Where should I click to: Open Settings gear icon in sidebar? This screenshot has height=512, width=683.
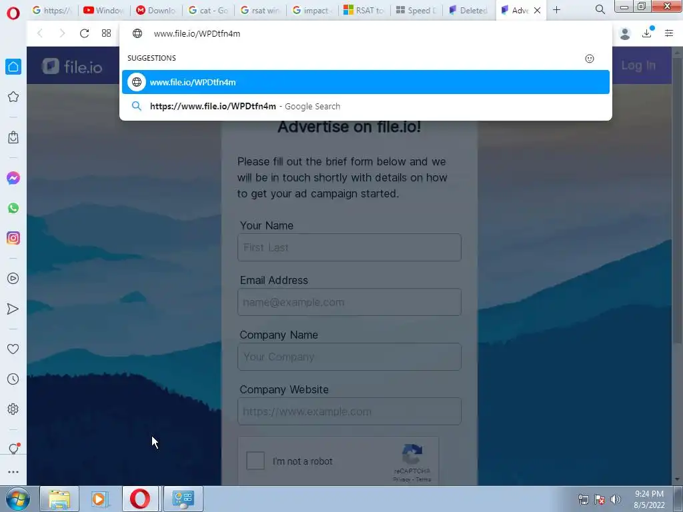point(13,409)
